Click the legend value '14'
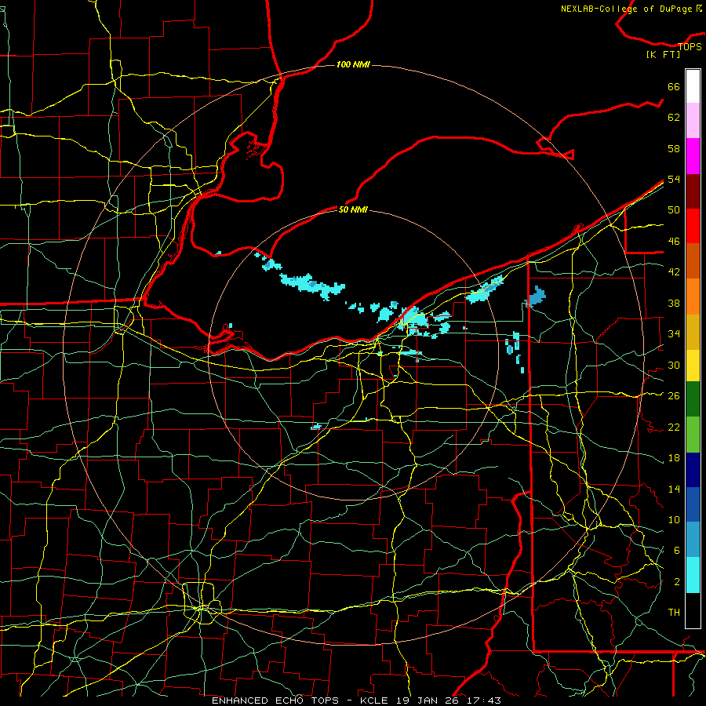 point(674,489)
